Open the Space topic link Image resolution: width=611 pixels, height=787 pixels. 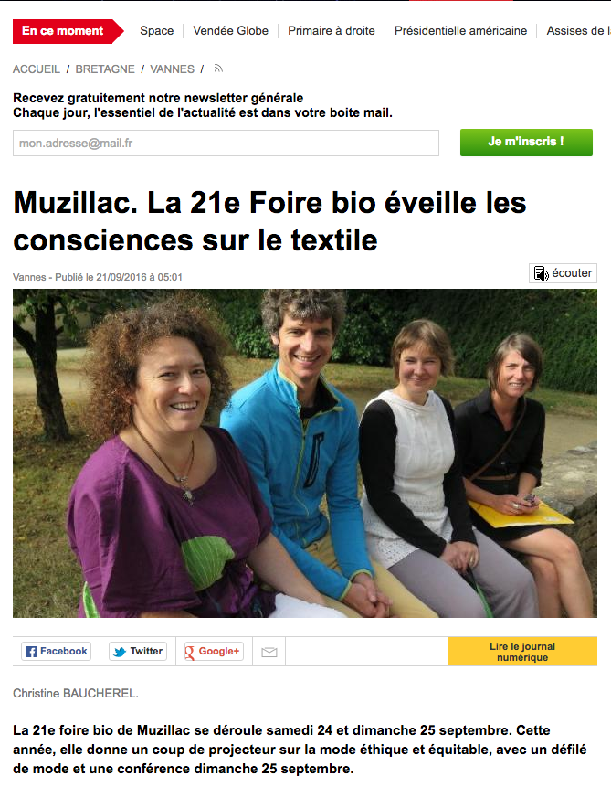pos(156,30)
